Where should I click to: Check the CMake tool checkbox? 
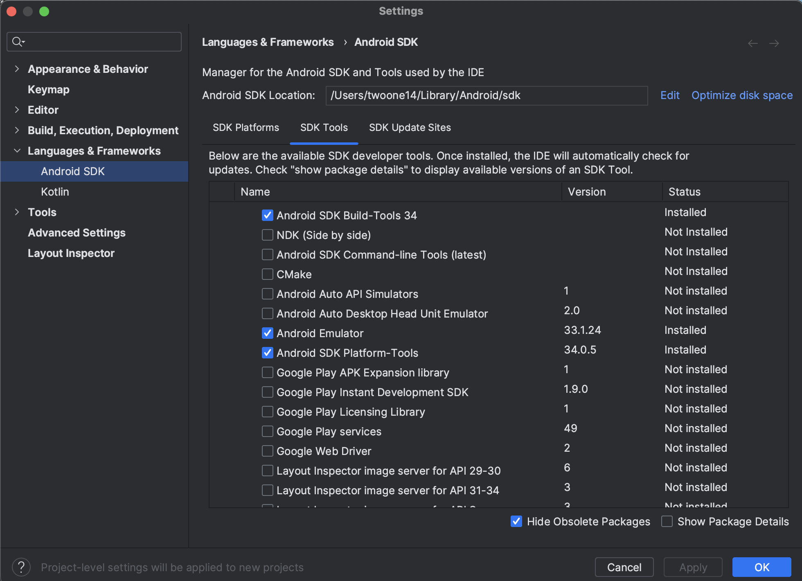point(267,274)
